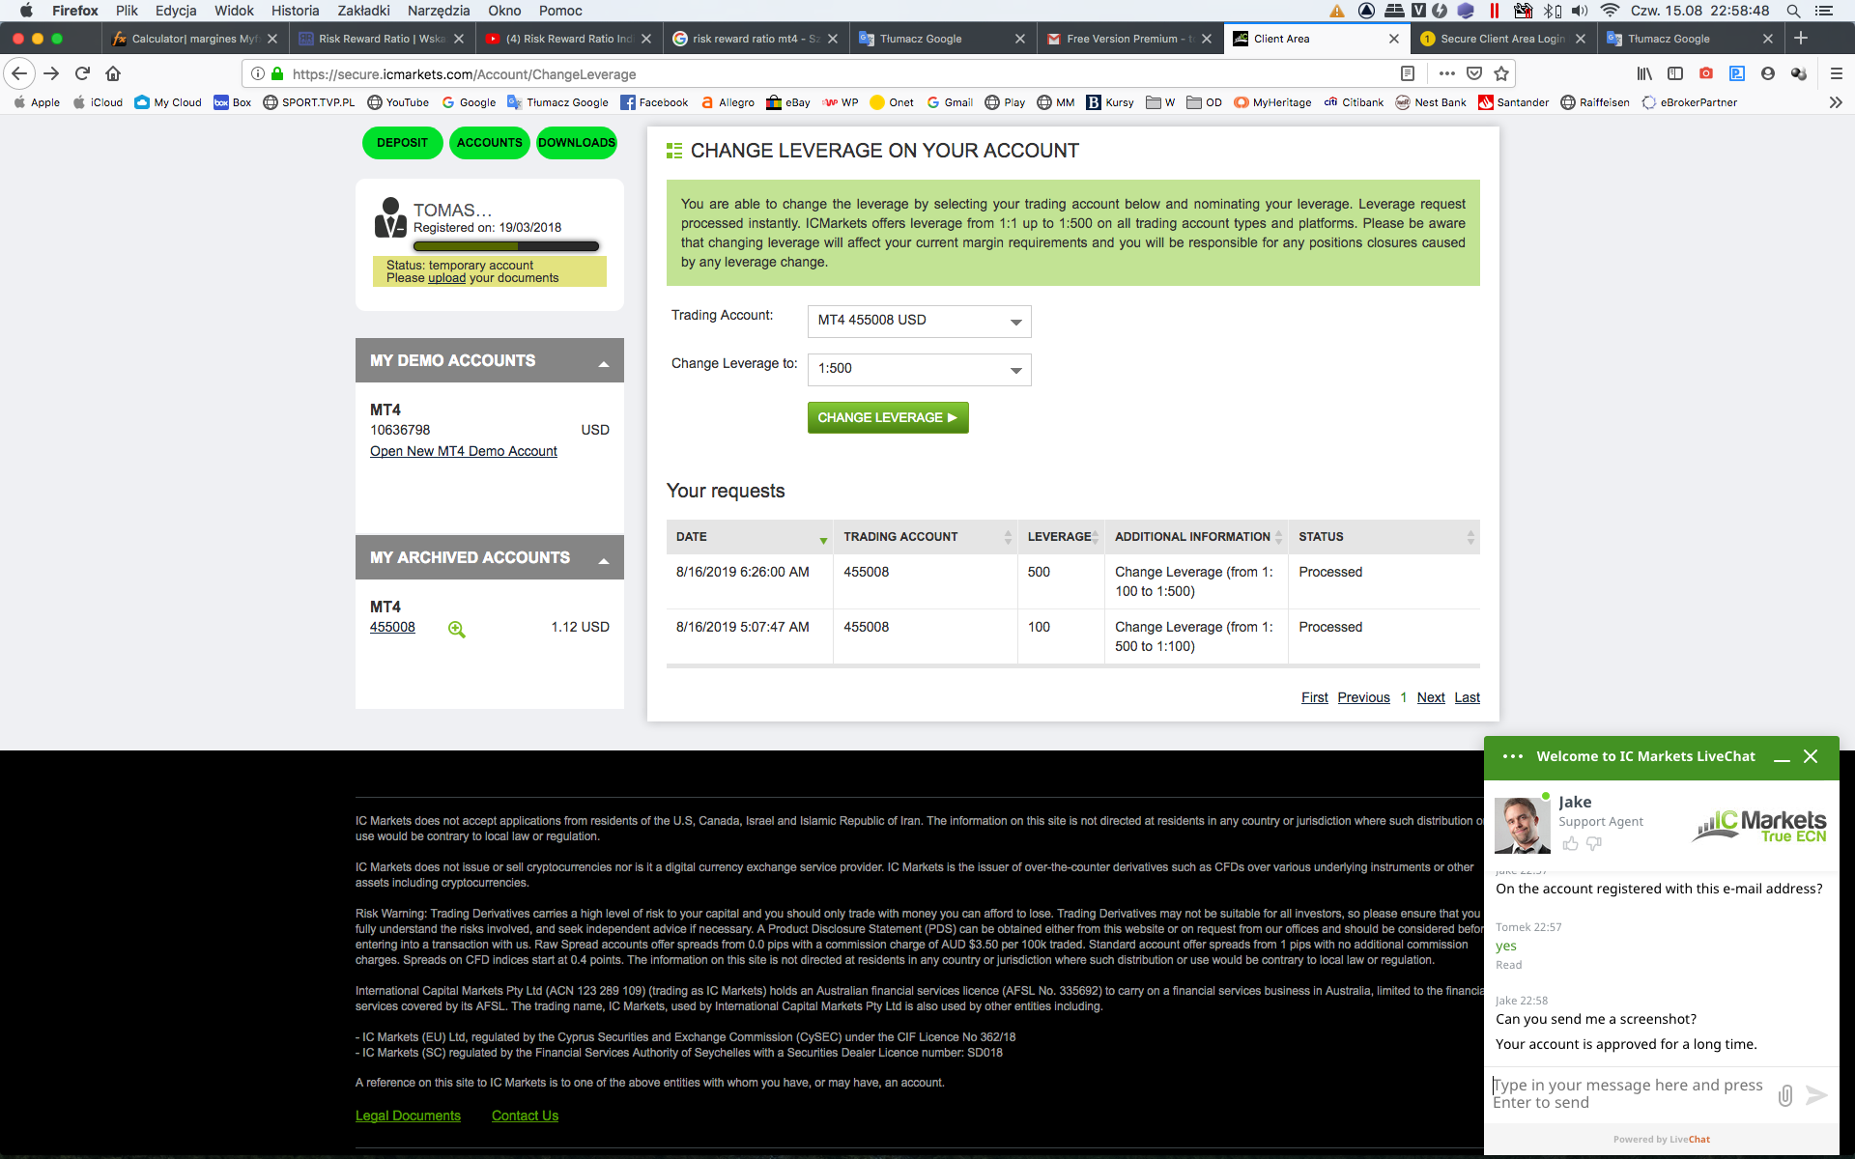Rate agent Jake with thumbs up
The image size is (1855, 1159).
(1570, 844)
